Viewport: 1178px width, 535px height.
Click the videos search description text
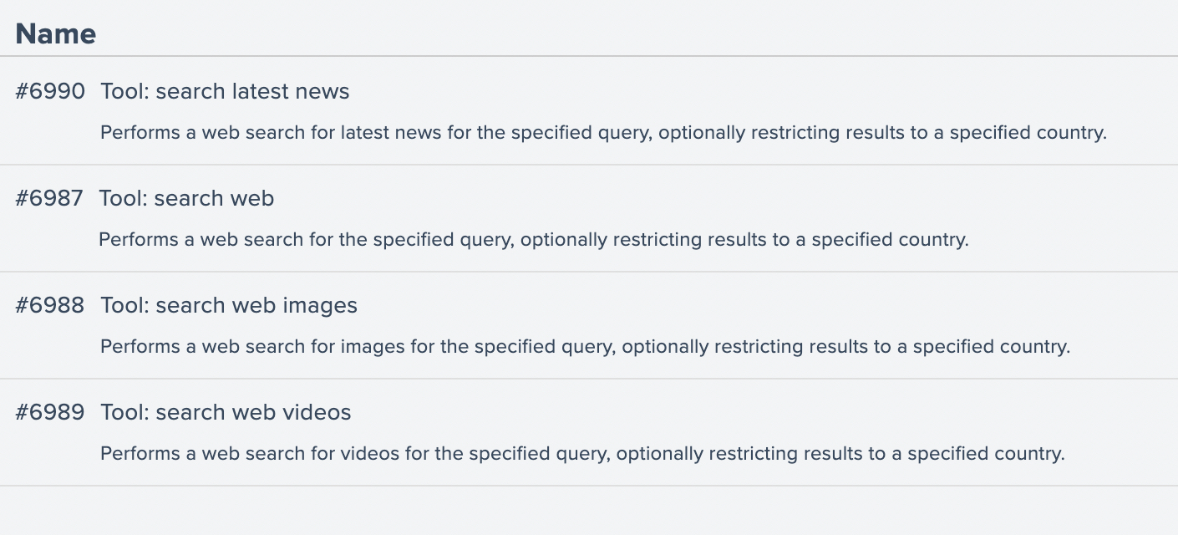tap(582, 454)
